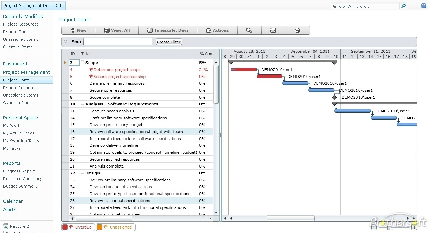
Task: Click the site search magnifier icon
Action: click(x=403, y=6)
